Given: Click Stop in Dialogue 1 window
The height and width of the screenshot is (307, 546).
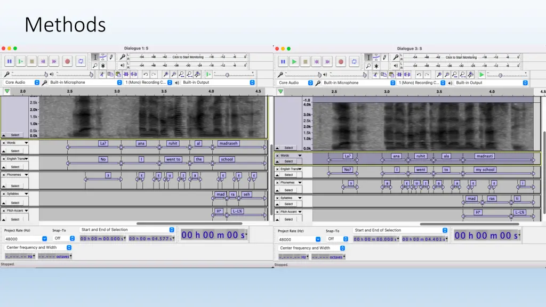Looking at the screenshot, I should coord(31,61).
